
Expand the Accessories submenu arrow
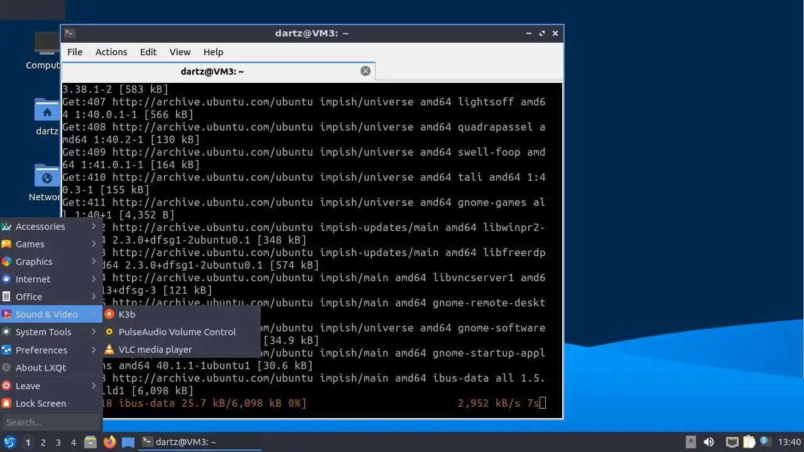94,226
